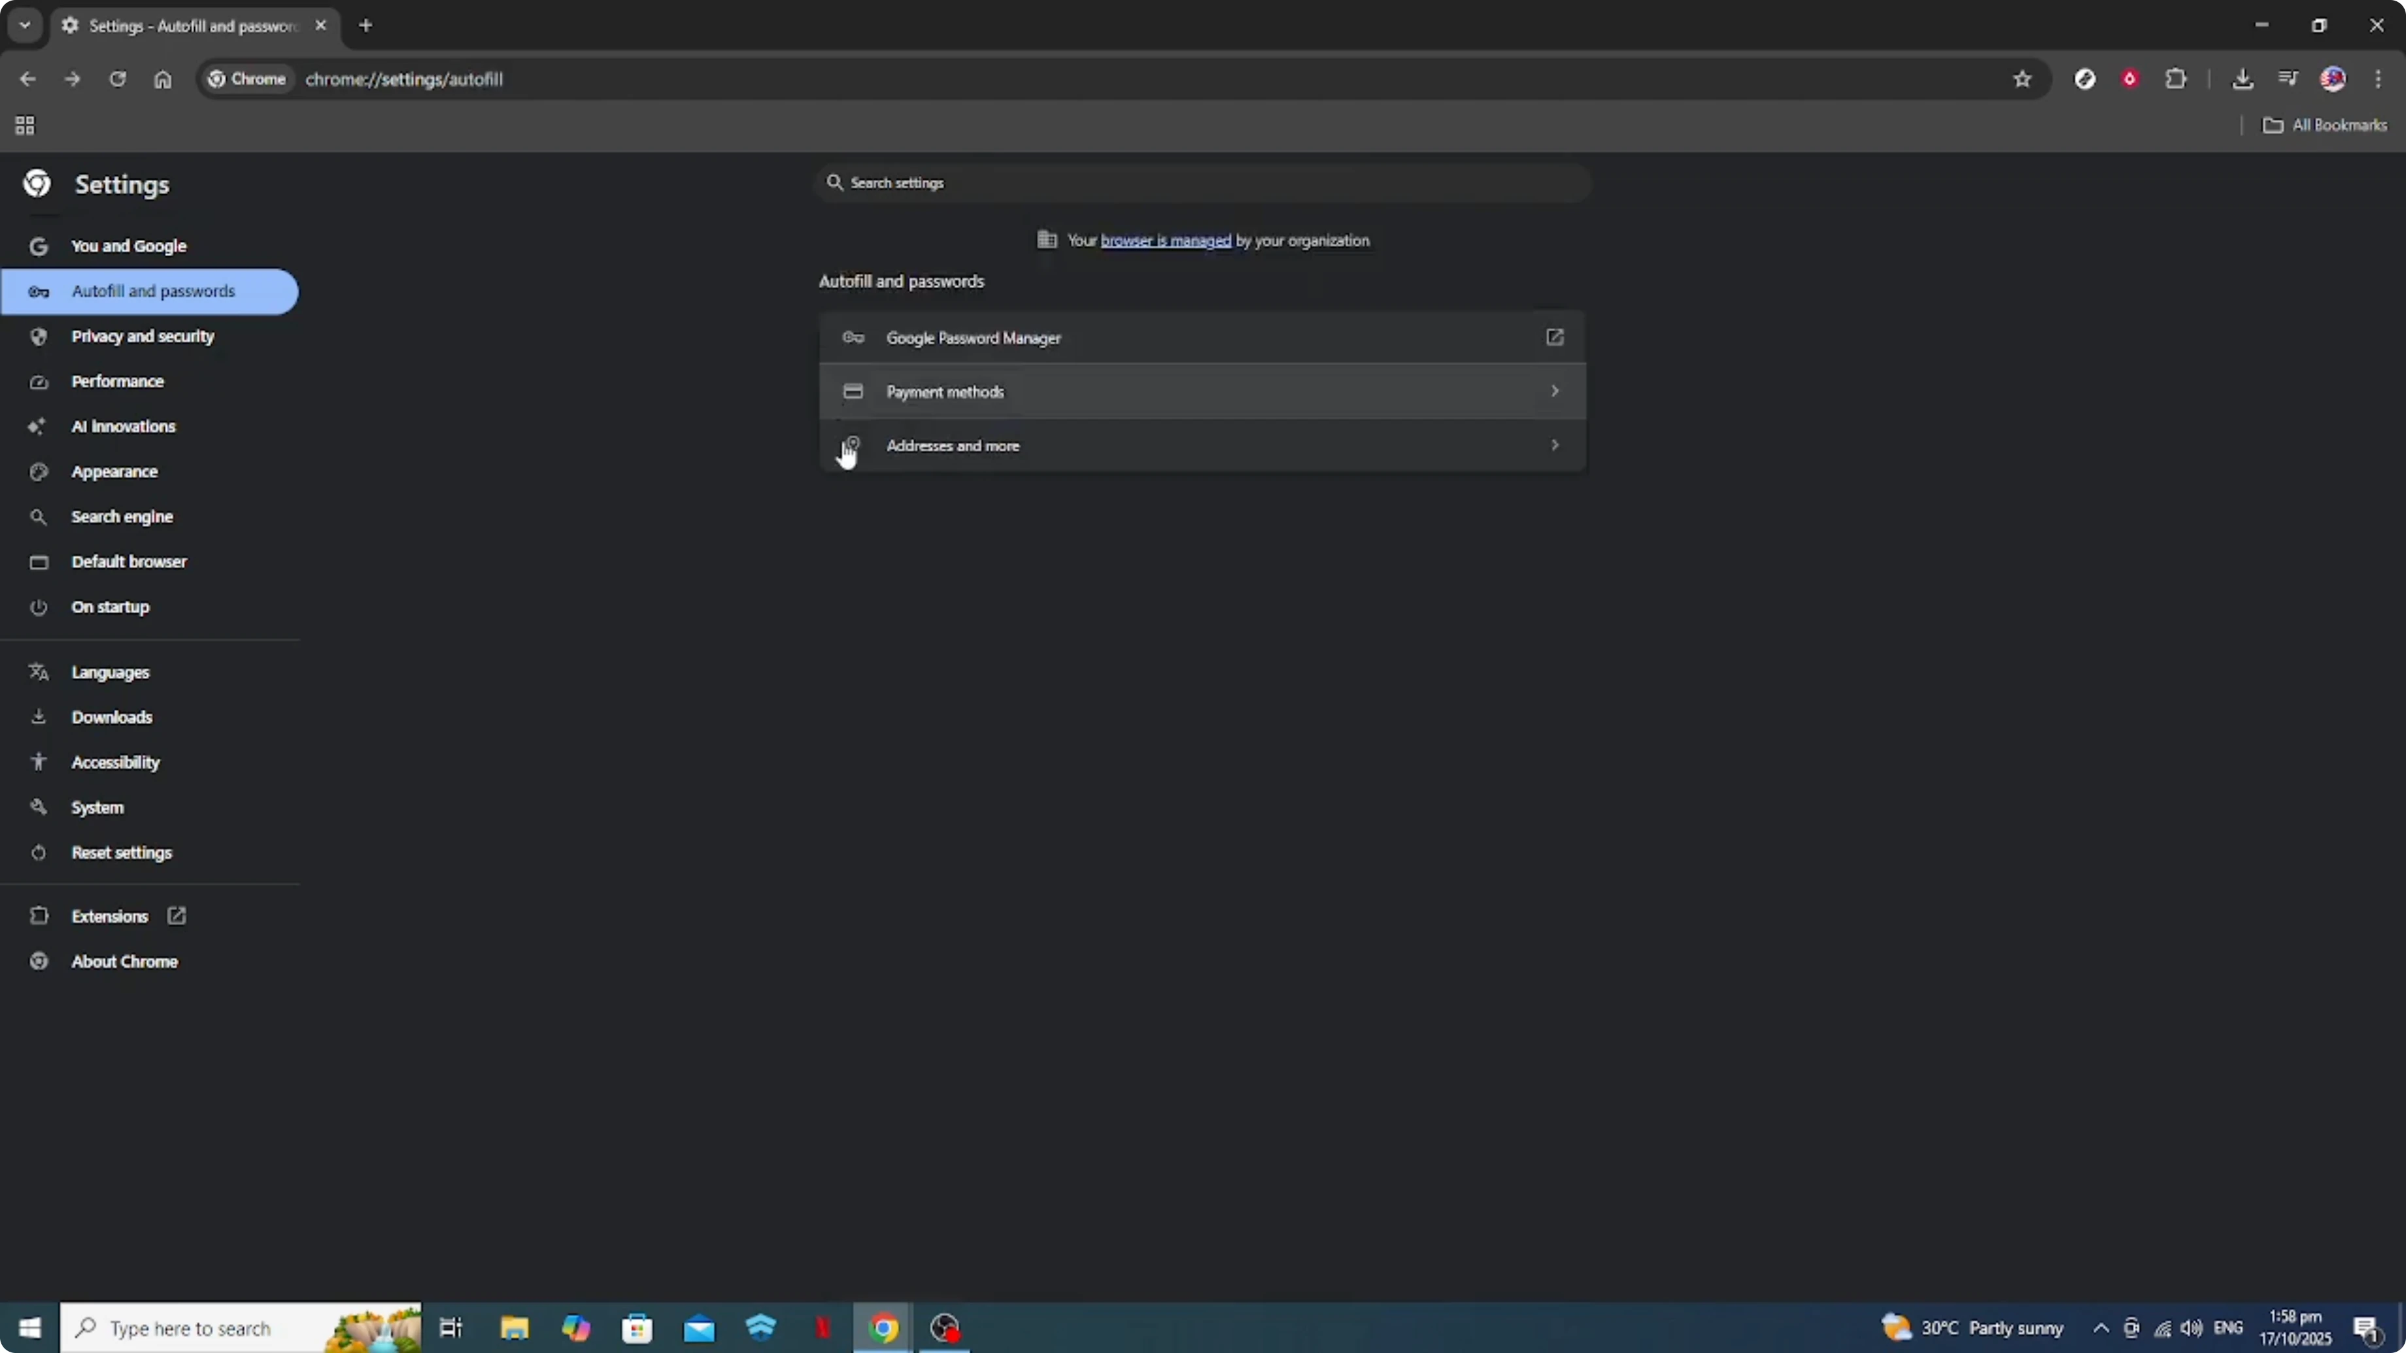Click the address bar URL chrome://settings/autofill
This screenshot has width=2406, height=1353.
point(405,79)
